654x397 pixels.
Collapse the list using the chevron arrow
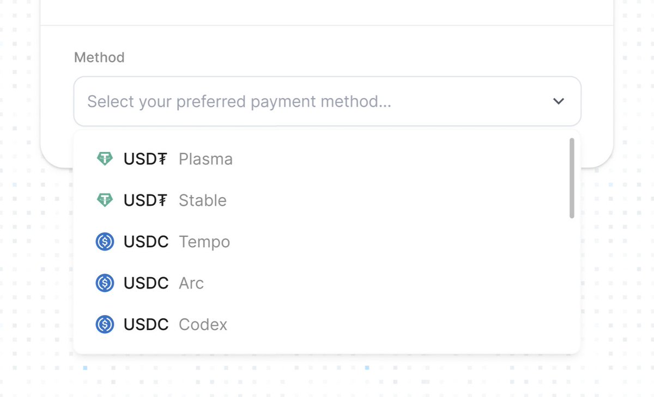(x=558, y=101)
